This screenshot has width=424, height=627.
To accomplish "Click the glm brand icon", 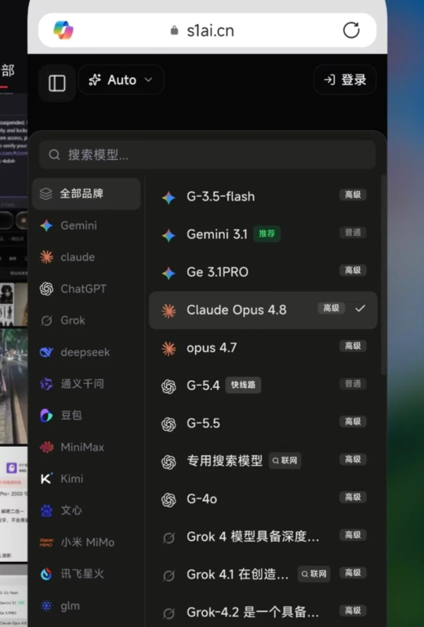I will [x=46, y=606].
